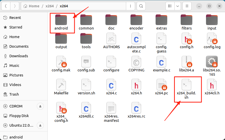The width and height of the screenshot is (225, 140).
Task: Eject the CDROM drive
Action: [40, 106]
